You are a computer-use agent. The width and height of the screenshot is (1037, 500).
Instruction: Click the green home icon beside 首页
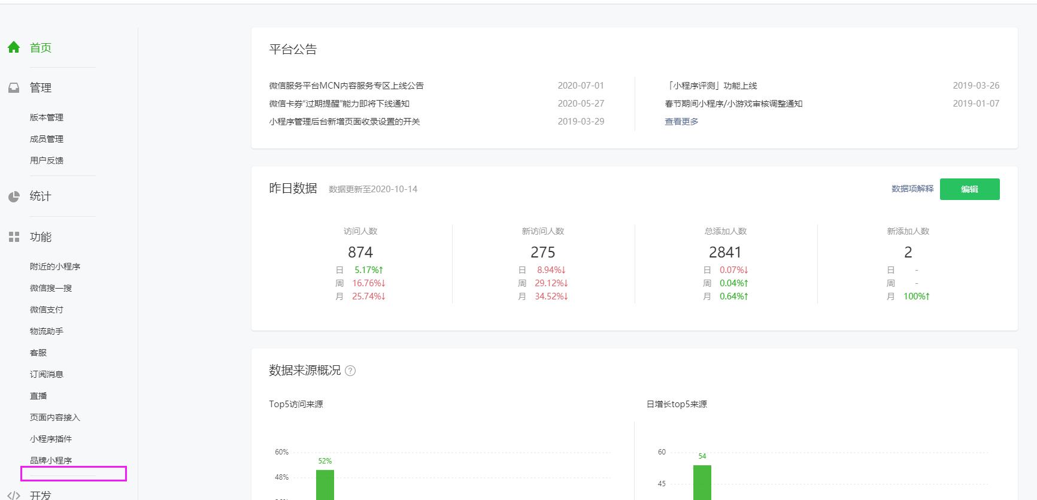click(14, 47)
